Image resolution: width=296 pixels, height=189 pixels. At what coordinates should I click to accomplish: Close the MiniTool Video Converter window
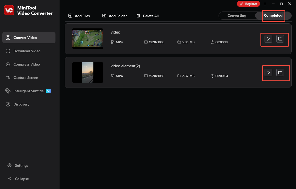[x=290, y=4]
